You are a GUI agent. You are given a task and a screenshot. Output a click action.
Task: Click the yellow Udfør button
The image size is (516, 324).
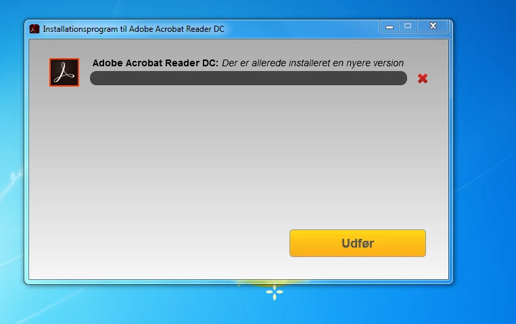[x=358, y=243]
